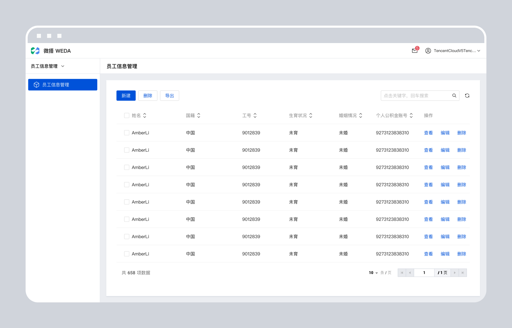Click the 微搭 WEDA brand text
The width and height of the screenshot is (512, 328).
pos(57,51)
